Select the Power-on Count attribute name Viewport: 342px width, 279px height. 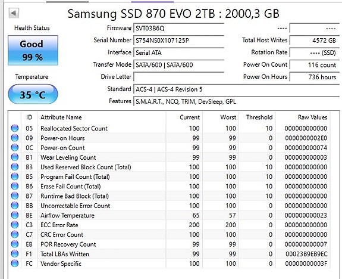click(x=62, y=148)
